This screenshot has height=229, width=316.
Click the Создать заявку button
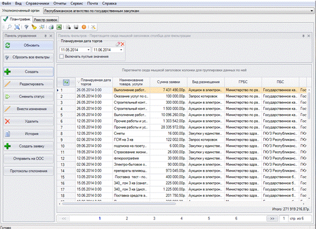(x=29, y=146)
